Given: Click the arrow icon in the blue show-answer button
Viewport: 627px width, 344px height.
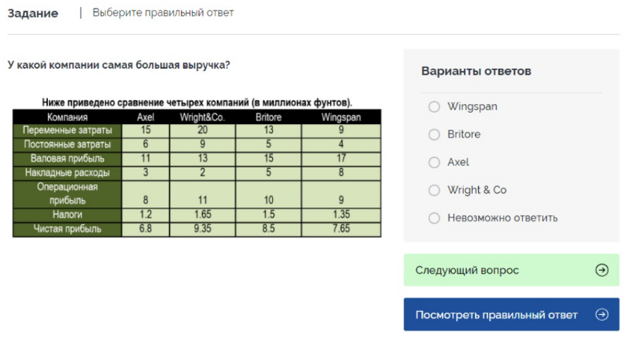Looking at the screenshot, I should pyautogui.click(x=602, y=315).
